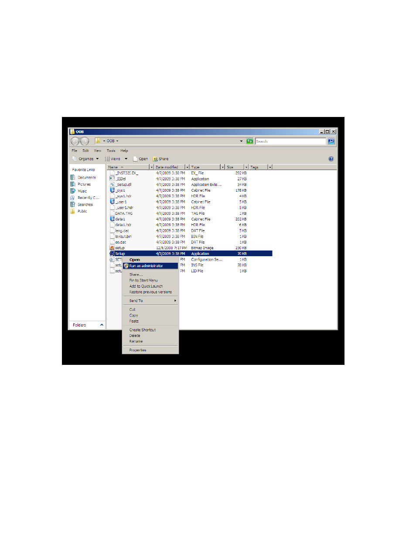Refresh the OOB folder view
This screenshot has height=539, width=416.
249,141
